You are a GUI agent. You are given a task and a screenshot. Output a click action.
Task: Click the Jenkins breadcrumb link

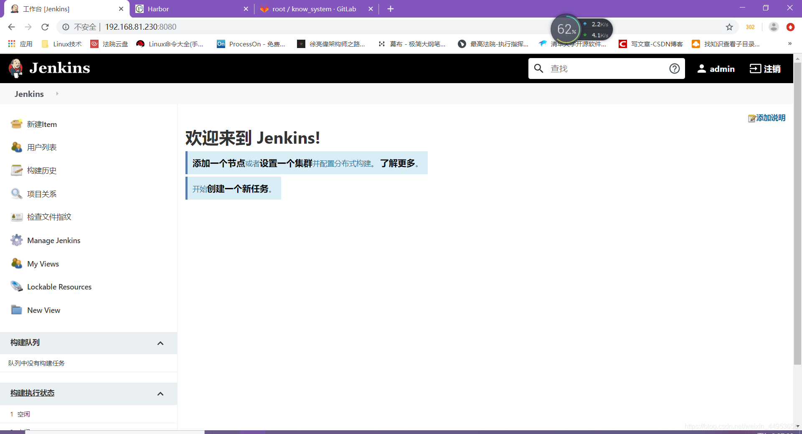(x=29, y=94)
